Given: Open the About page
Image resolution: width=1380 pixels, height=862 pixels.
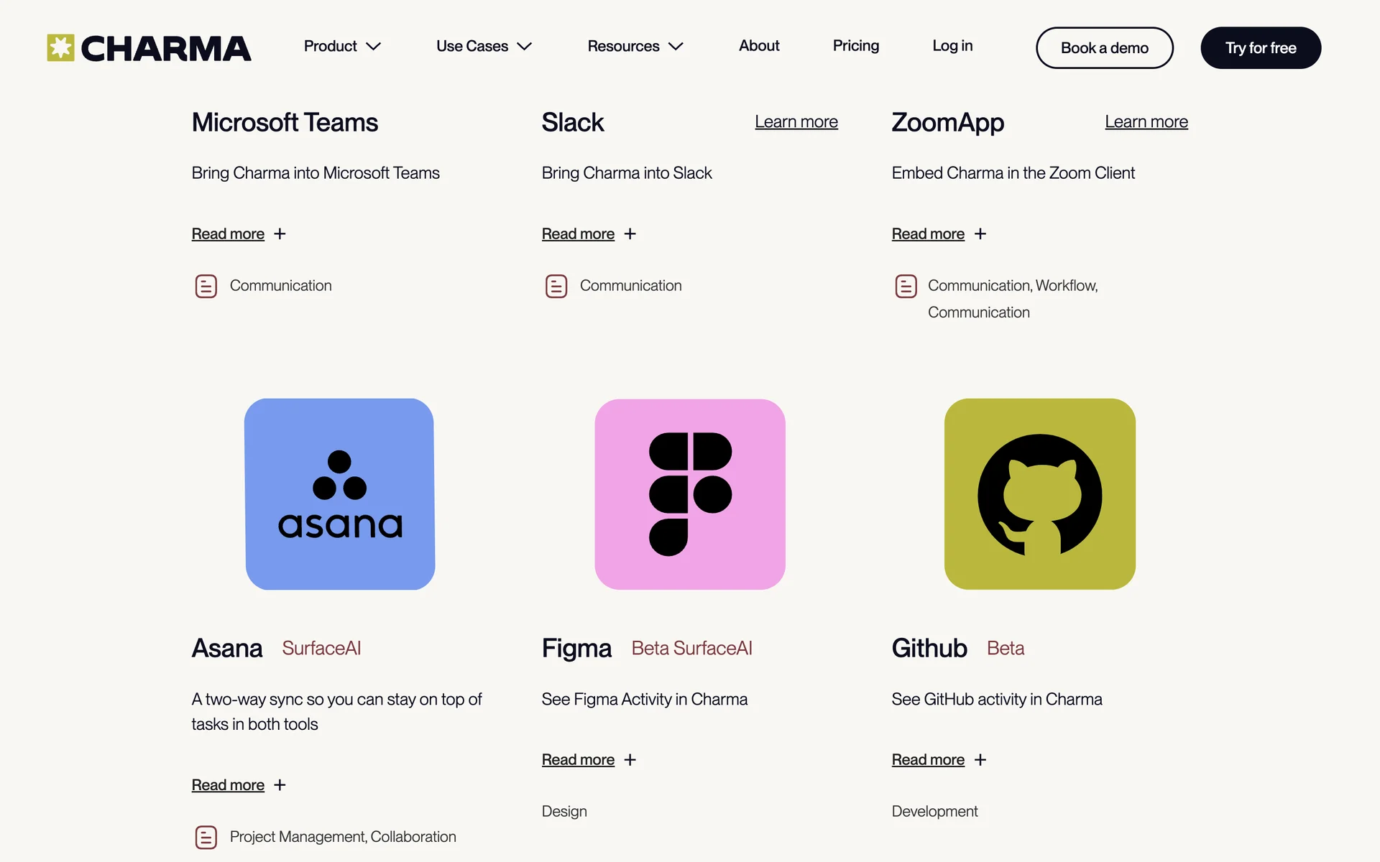Looking at the screenshot, I should click(x=759, y=46).
